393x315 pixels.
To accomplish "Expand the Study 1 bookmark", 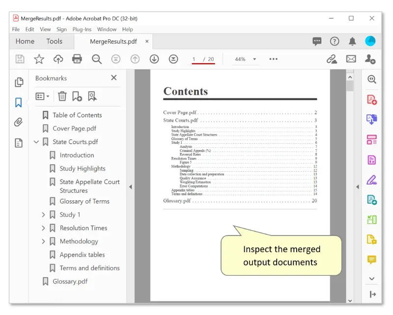I will (x=43, y=215).
